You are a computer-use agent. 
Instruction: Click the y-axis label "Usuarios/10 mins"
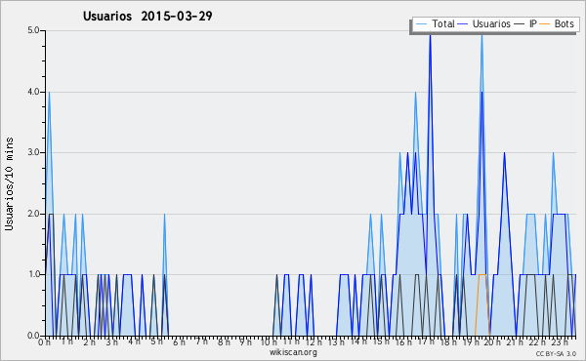[9, 183]
